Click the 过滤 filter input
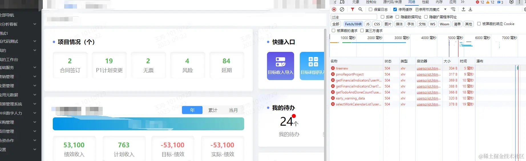526x161 pixels. tap(354, 17)
